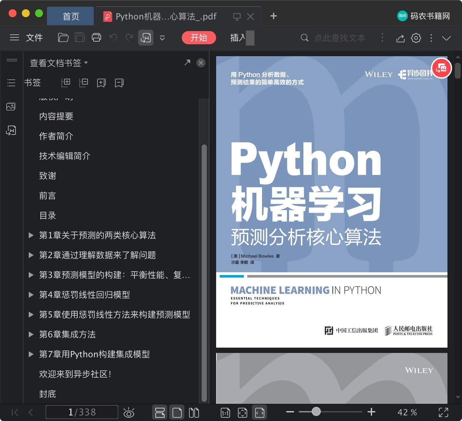Screen dimensions: 462x421
Task: Click the floating red convert button on page
Action: pyautogui.click(x=441, y=68)
